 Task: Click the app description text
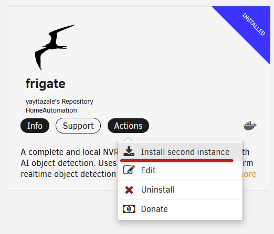69,163
